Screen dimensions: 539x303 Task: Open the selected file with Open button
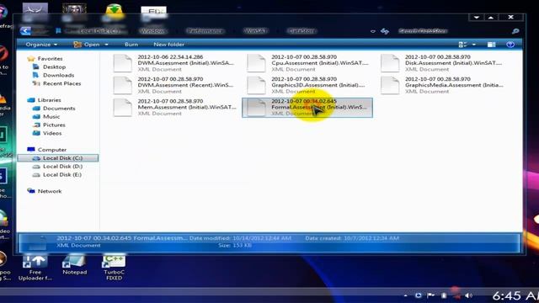[x=87, y=45]
